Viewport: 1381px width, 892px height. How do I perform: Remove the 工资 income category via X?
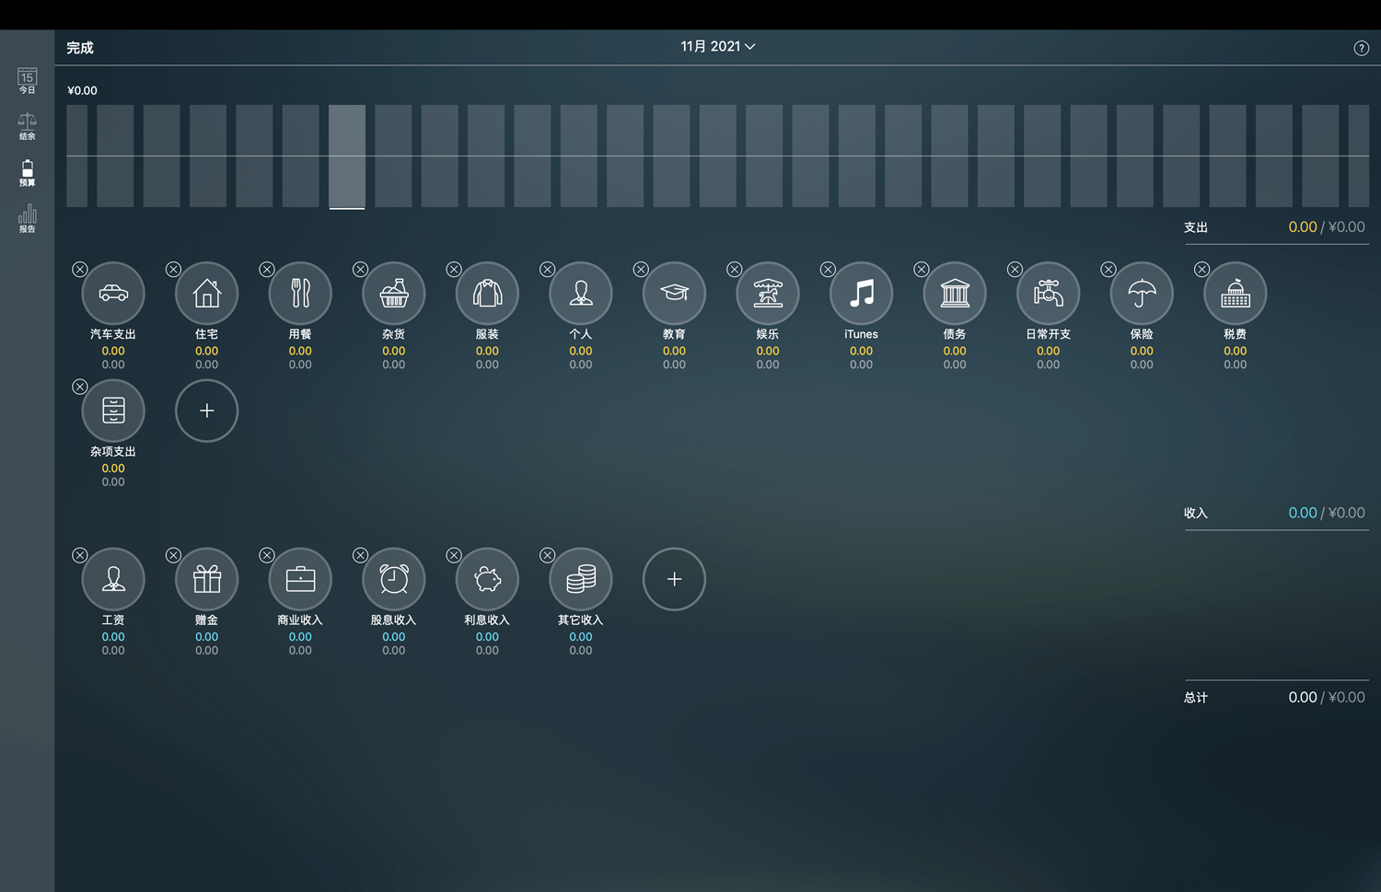coord(80,555)
